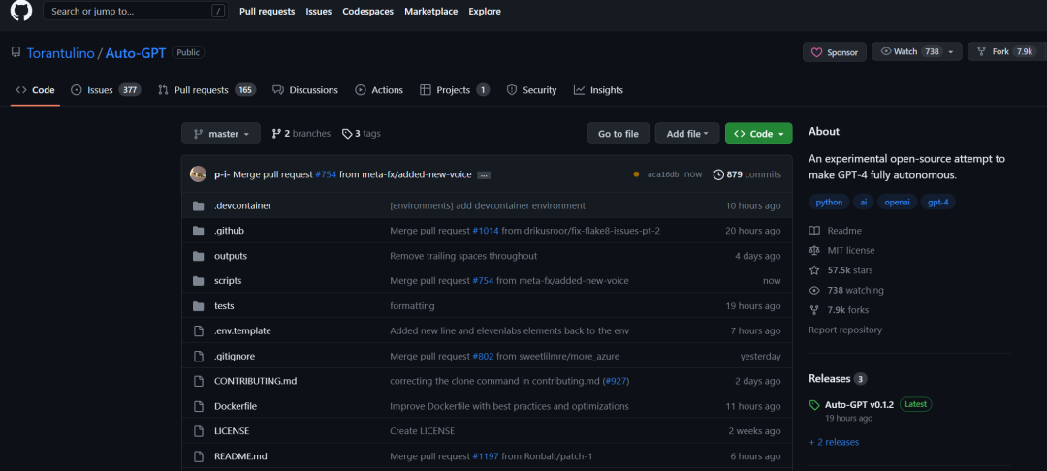Select the gpt-4 topic tag

tap(938, 203)
